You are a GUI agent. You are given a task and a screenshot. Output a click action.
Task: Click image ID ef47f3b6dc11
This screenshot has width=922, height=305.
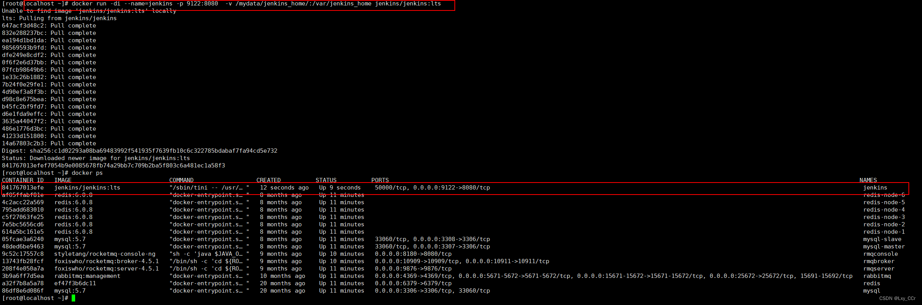[75, 283]
